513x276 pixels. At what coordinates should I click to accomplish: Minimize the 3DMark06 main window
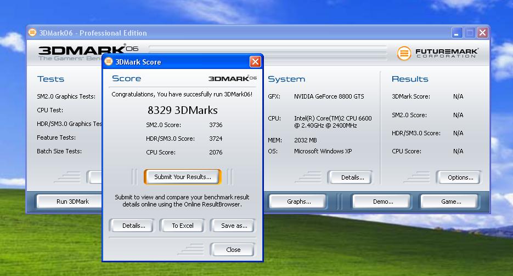(x=456, y=33)
